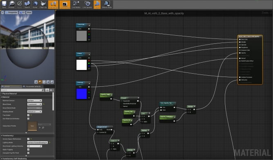Toggle the Apply Fogging checkbox
Image resolution: width=273 pixels, height=160 pixels.
[x=28, y=149]
